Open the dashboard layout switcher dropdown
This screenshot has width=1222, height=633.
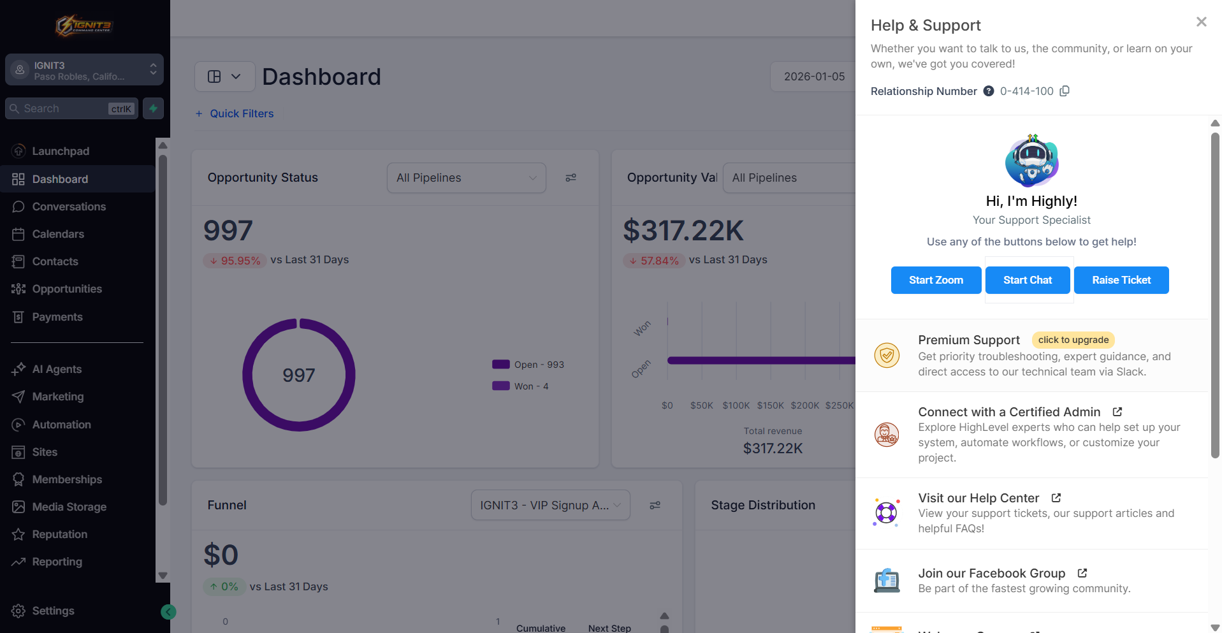pyautogui.click(x=224, y=76)
